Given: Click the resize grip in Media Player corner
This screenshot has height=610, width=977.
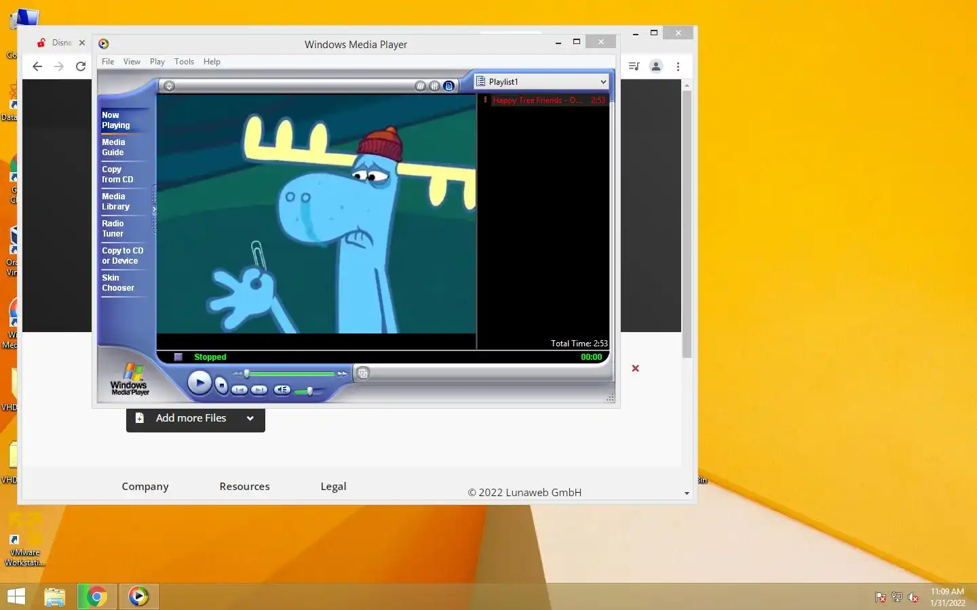Looking at the screenshot, I should (x=610, y=398).
